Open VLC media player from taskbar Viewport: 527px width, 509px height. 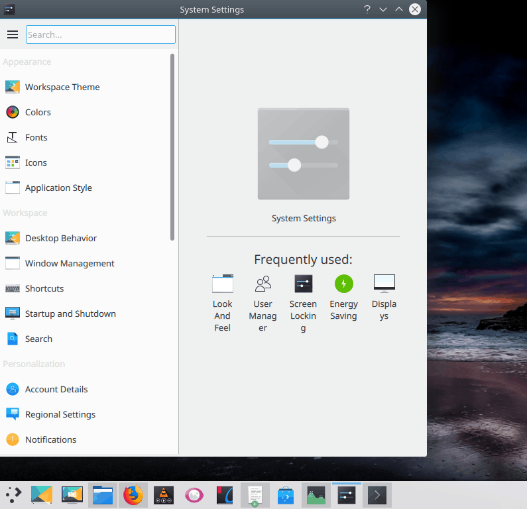(164, 495)
